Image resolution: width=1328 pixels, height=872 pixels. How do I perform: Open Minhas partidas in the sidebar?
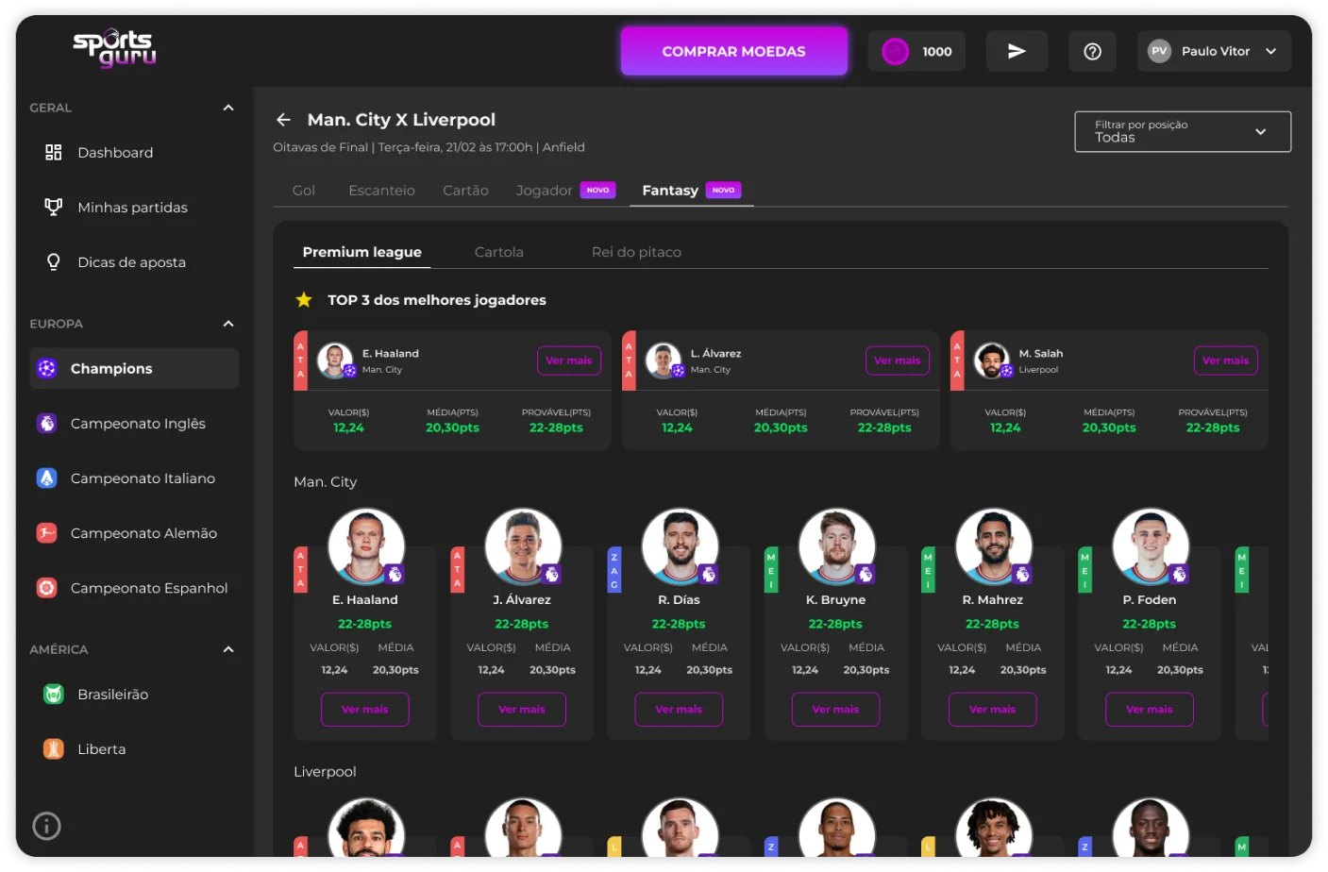point(134,207)
